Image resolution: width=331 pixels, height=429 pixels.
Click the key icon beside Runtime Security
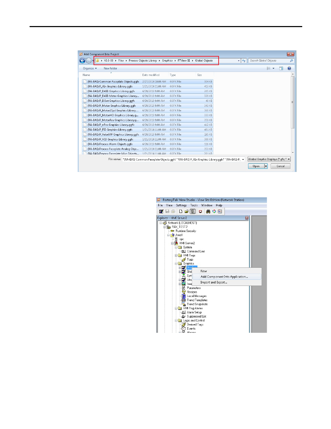pos(172,231)
